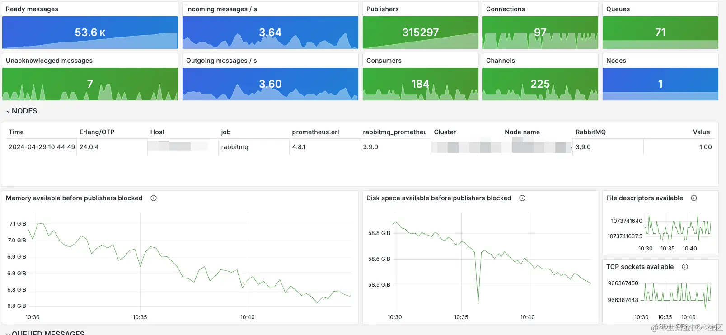Open the Publishers stat panel
The height and width of the screenshot is (335, 726).
pyautogui.click(x=420, y=25)
